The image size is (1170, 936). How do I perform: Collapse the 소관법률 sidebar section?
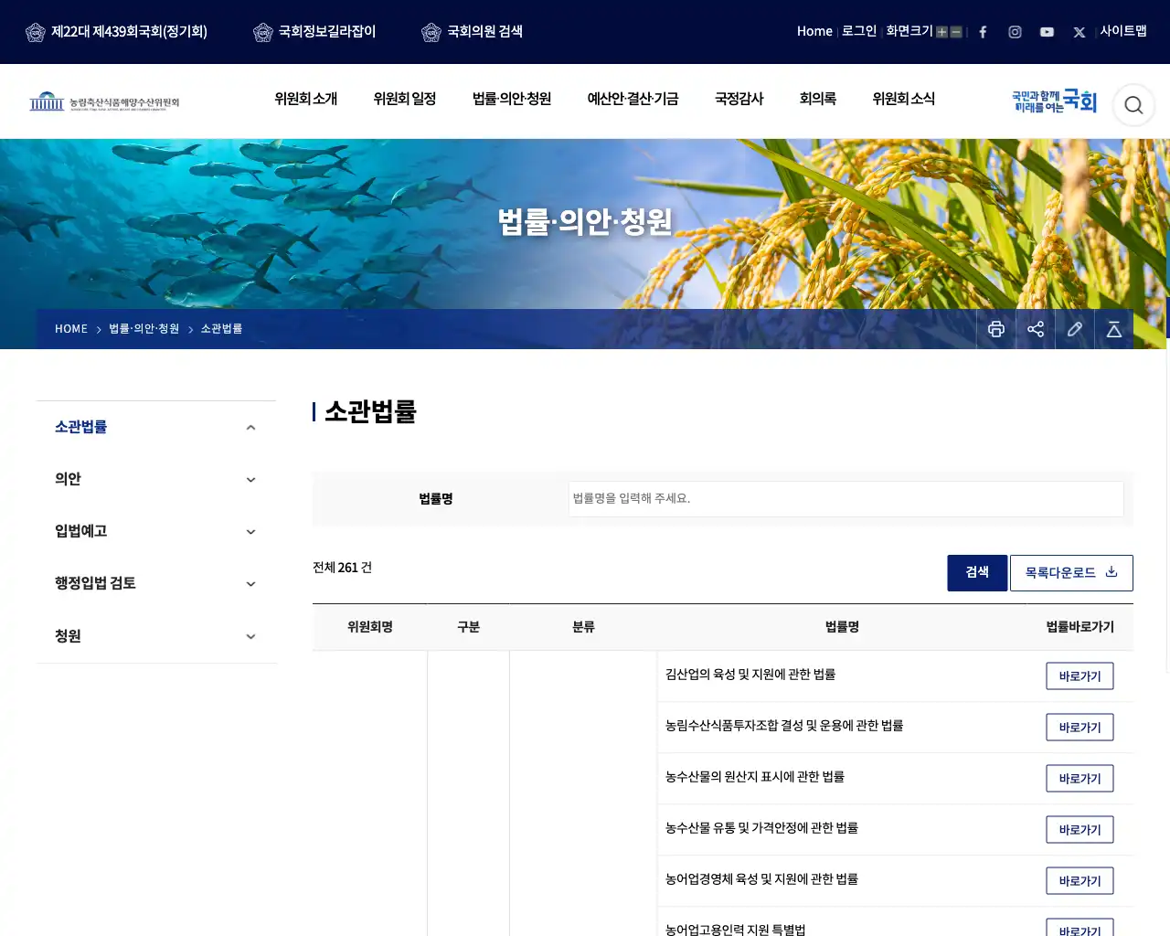[x=156, y=427]
